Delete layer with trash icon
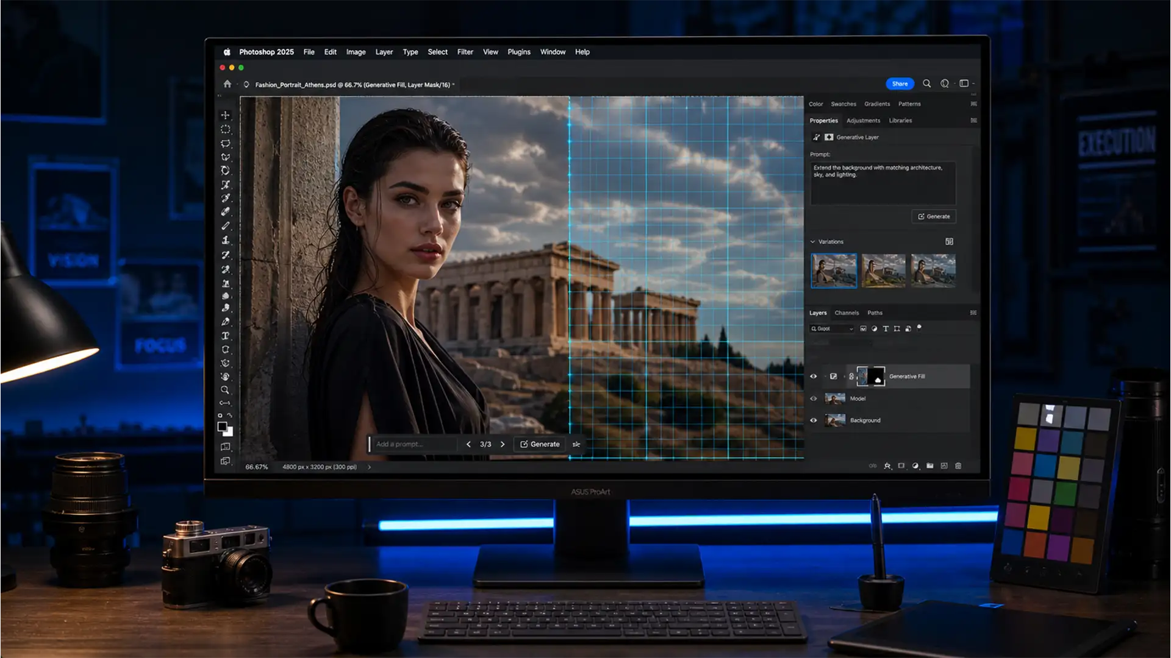Viewport: 1171px width, 658px height. (x=958, y=465)
